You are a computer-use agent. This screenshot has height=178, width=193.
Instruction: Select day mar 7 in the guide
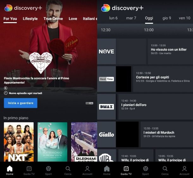pyautogui.click(x=131, y=18)
